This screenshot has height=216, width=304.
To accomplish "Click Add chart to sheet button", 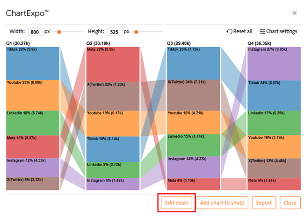I will [222, 203].
